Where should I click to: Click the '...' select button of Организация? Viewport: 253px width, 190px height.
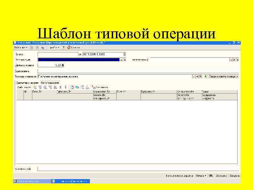point(121,60)
